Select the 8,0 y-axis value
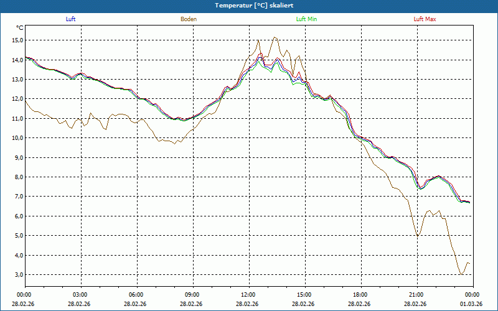 [x=19, y=177]
